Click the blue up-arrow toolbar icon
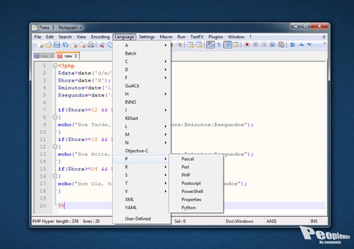Screen dimensions: 354x249 (301, 45)
